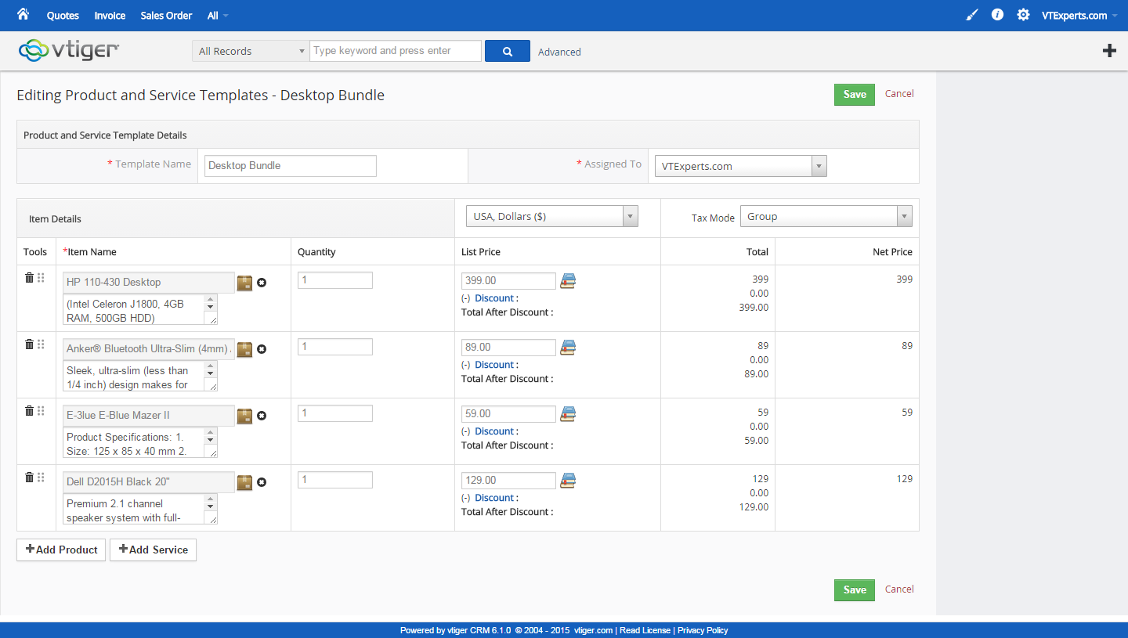Click the top Cancel link
Viewport: 1128px width, 638px height.
click(899, 93)
